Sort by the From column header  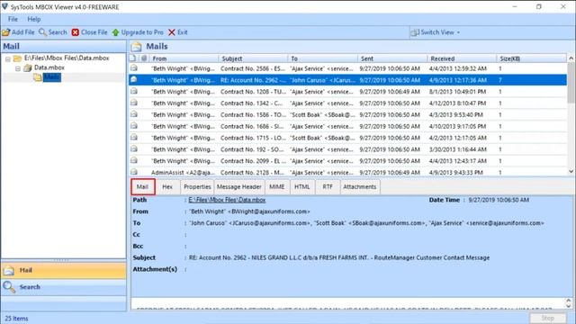[184, 58]
